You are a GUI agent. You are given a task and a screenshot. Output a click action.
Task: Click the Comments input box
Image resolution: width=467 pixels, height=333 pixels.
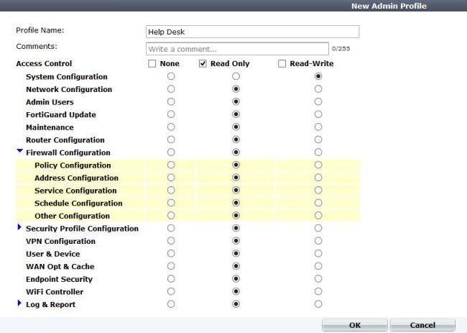click(237, 49)
